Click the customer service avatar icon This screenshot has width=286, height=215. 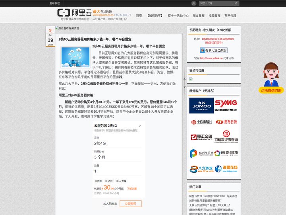[271, 74]
